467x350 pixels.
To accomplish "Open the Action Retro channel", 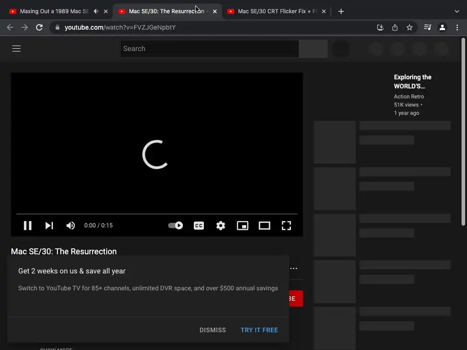I will pyautogui.click(x=409, y=97).
